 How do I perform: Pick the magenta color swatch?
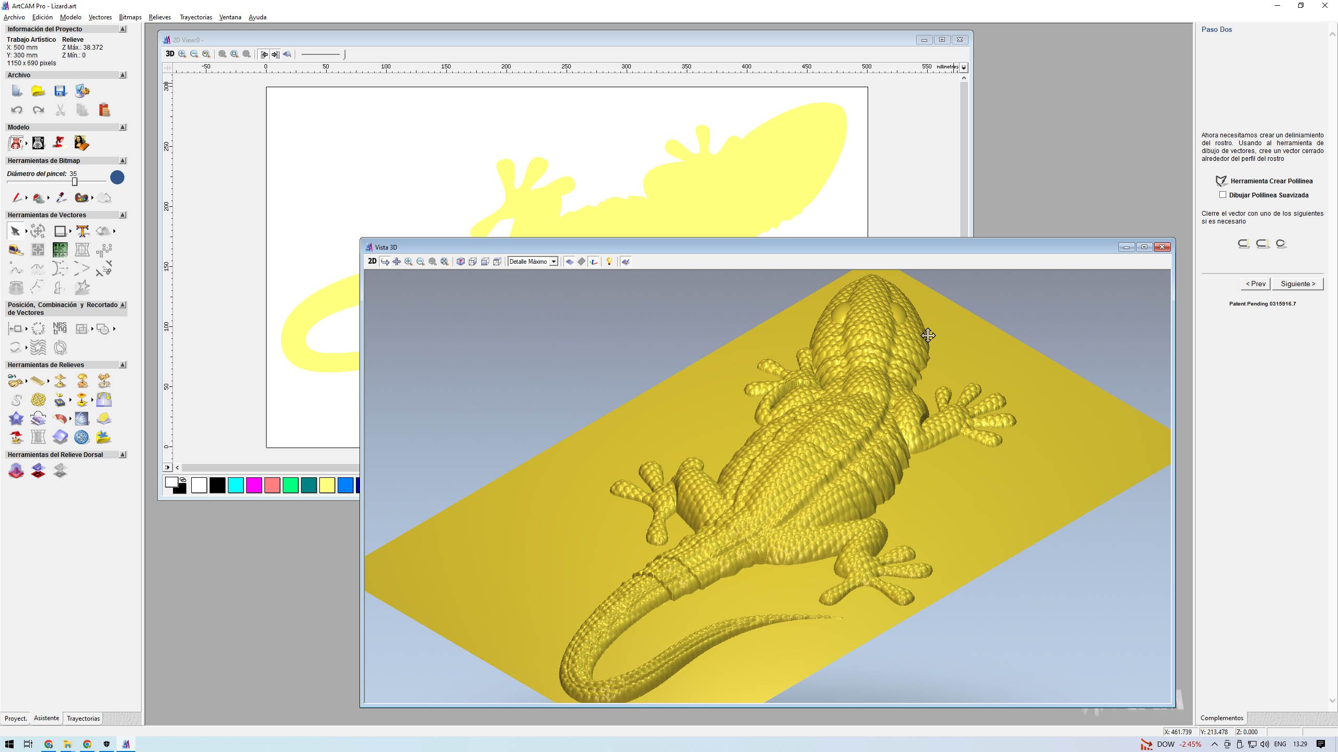(x=254, y=485)
